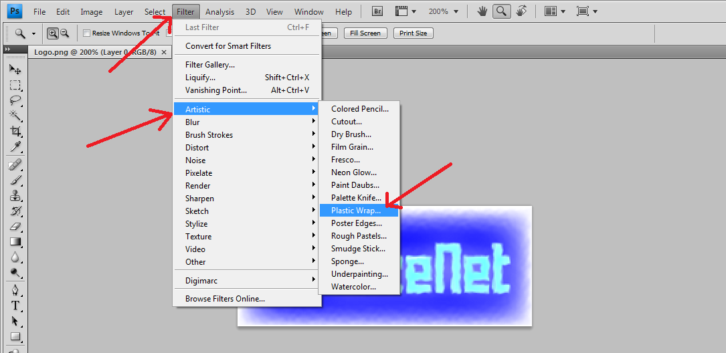Select the Brush tool

tap(15, 180)
